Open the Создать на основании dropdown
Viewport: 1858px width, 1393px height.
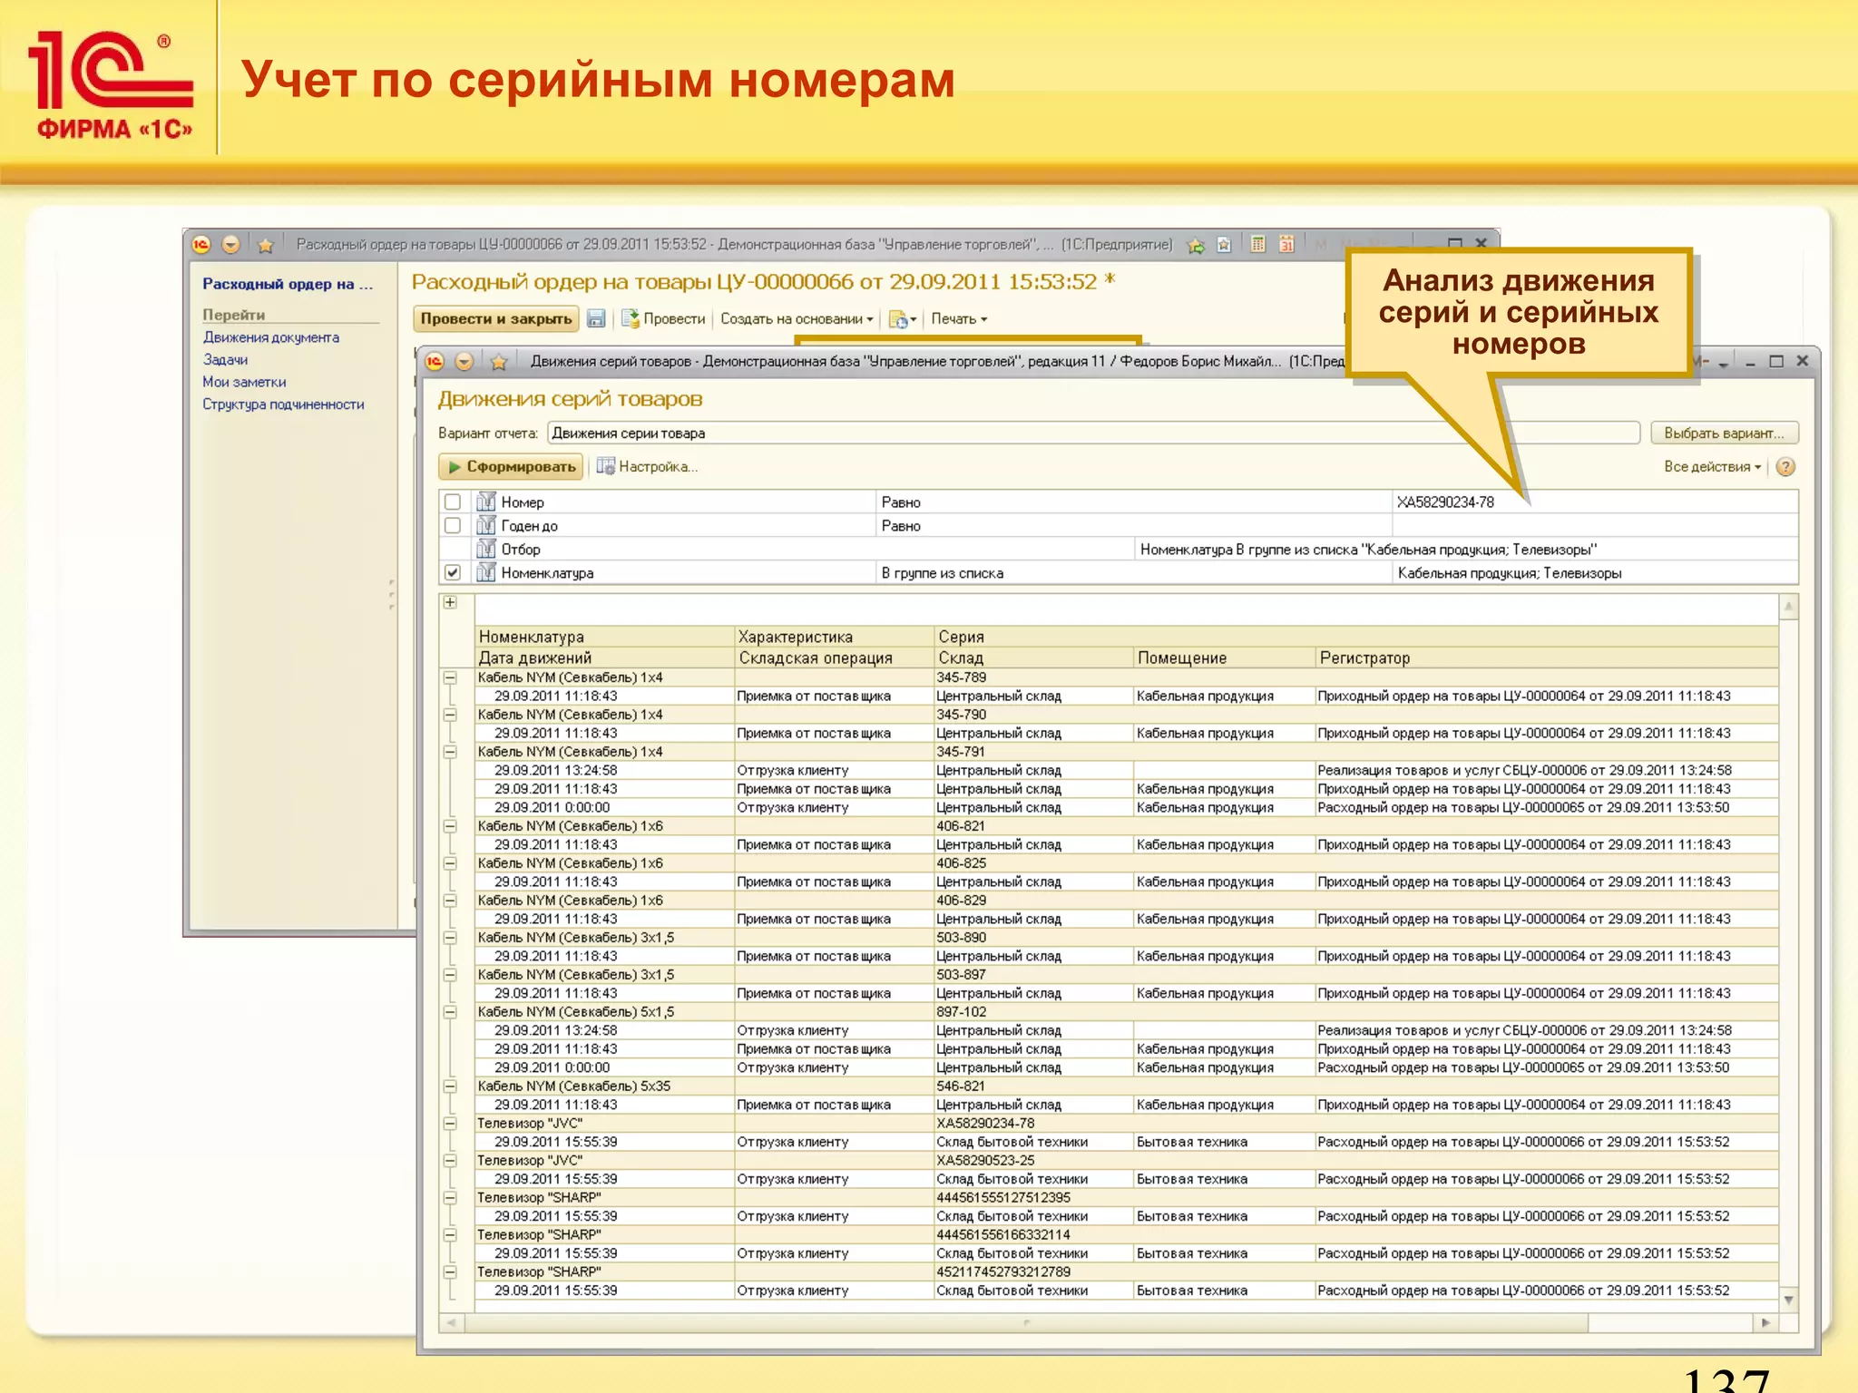pos(797,319)
